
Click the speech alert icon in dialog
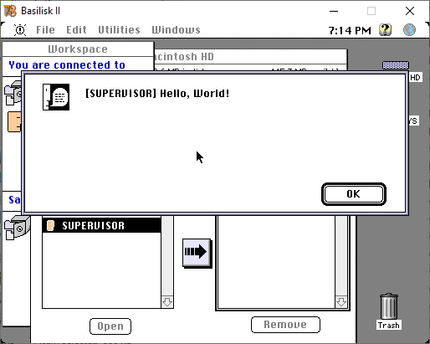point(56,97)
